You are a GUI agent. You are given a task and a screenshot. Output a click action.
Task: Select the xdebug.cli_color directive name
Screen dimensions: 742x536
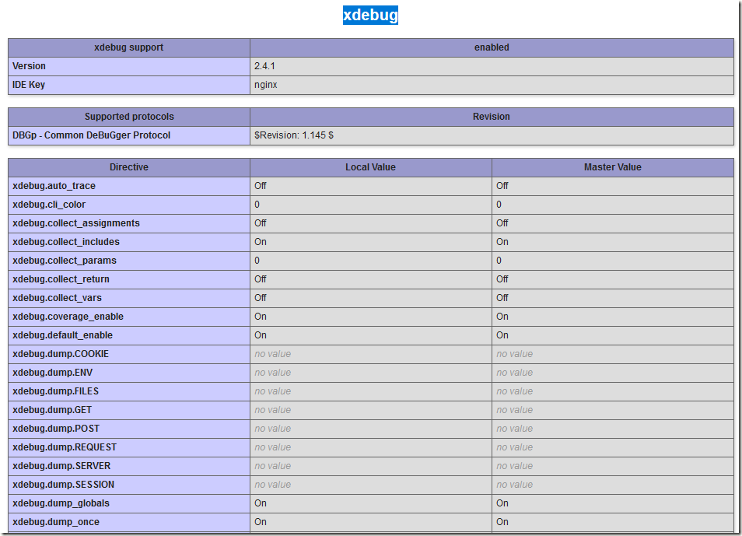[x=49, y=205]
